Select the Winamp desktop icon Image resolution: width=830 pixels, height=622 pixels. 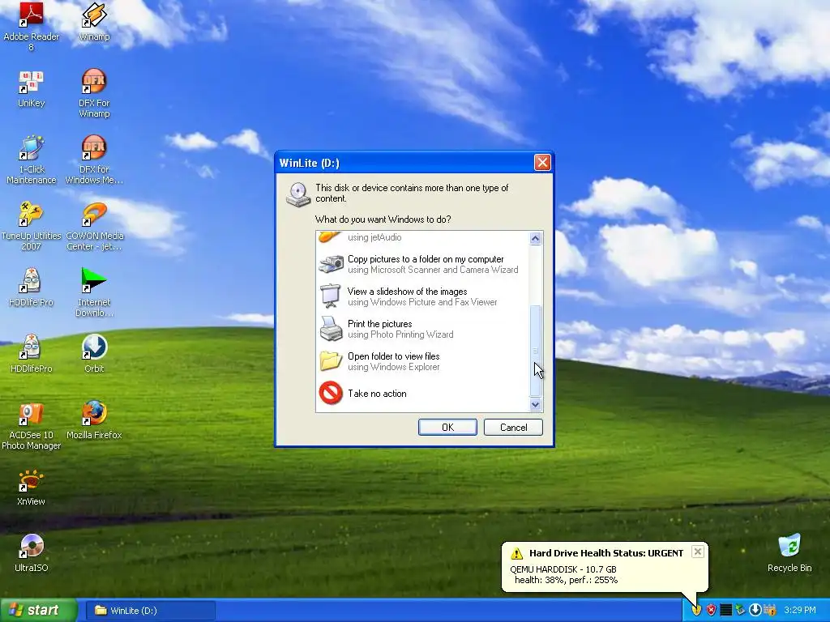point(94,22)
